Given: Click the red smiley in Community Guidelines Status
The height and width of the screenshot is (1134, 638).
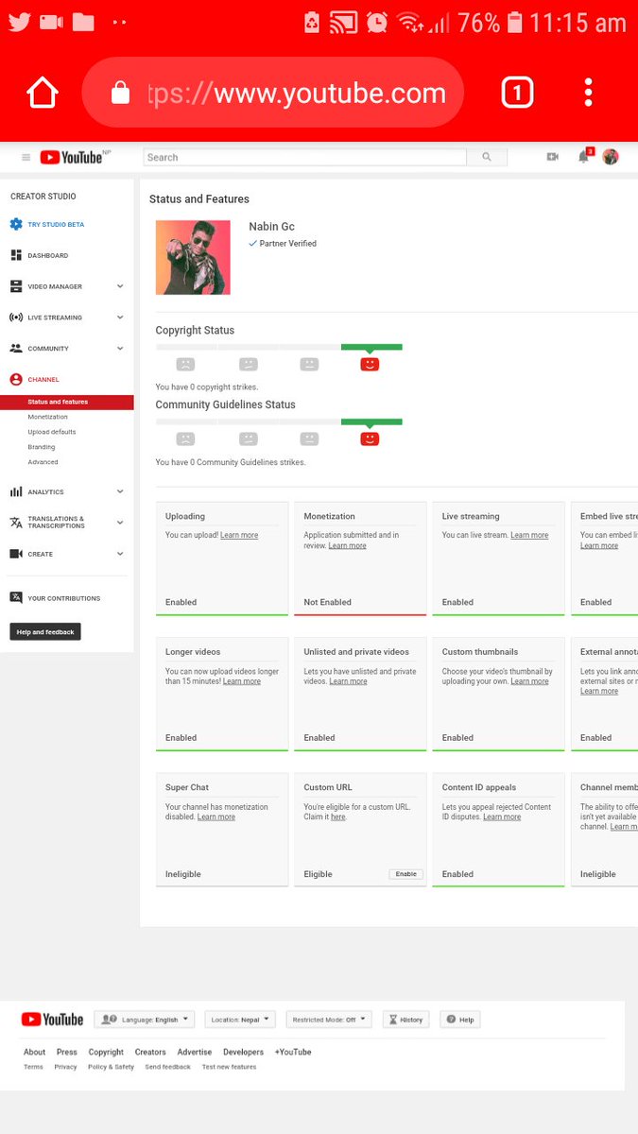Looking at the screenshot, I should coord(370,438).
